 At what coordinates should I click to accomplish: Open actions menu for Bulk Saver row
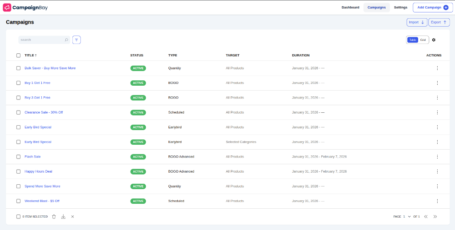coord(437,68)
